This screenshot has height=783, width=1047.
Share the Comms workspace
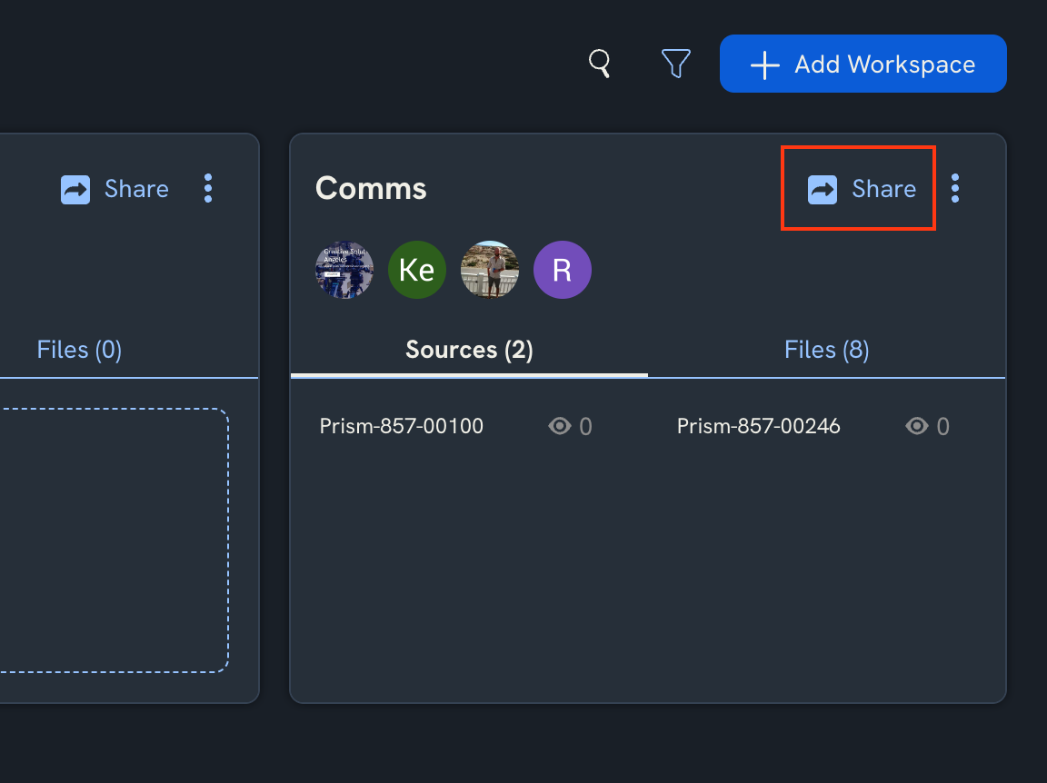[858, 188]
